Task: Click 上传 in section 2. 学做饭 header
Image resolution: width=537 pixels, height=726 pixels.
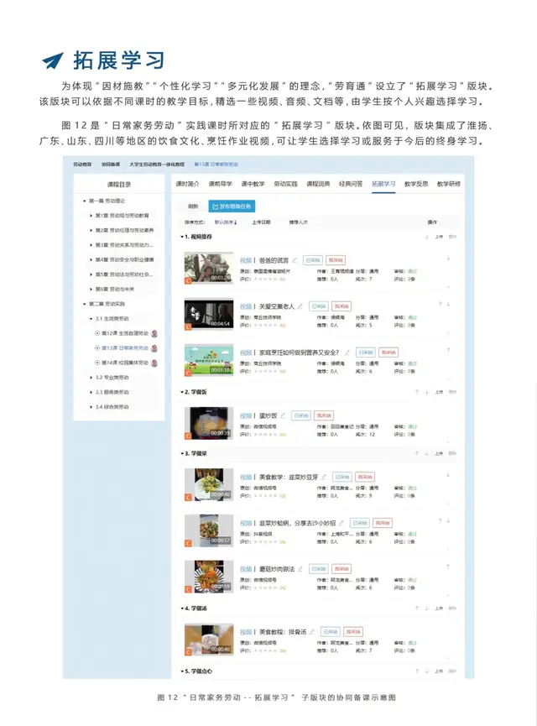Action: coord(438,392)
